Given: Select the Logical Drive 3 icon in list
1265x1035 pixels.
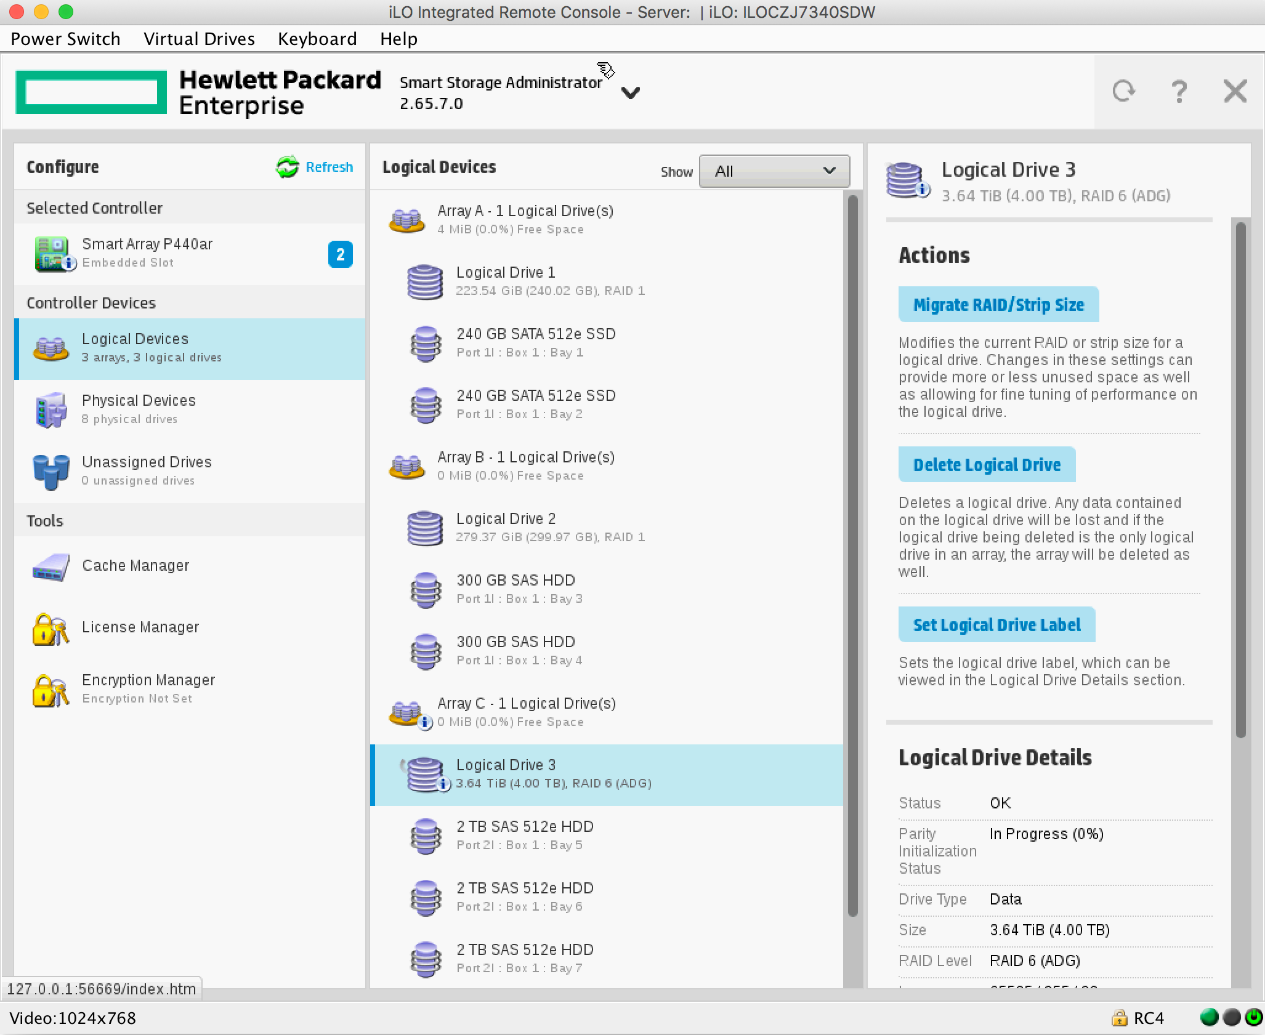Looking at the screenshot, I should point(426,775).
